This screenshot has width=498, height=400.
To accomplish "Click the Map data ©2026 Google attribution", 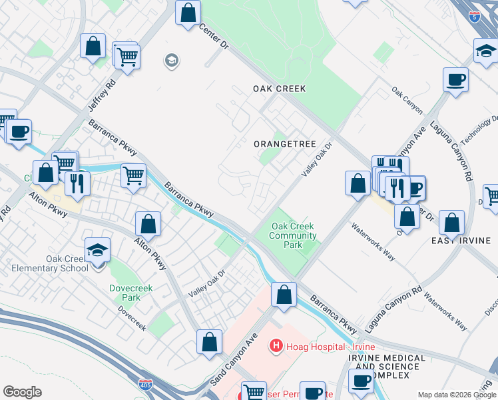I will click(x=457, y=395).
